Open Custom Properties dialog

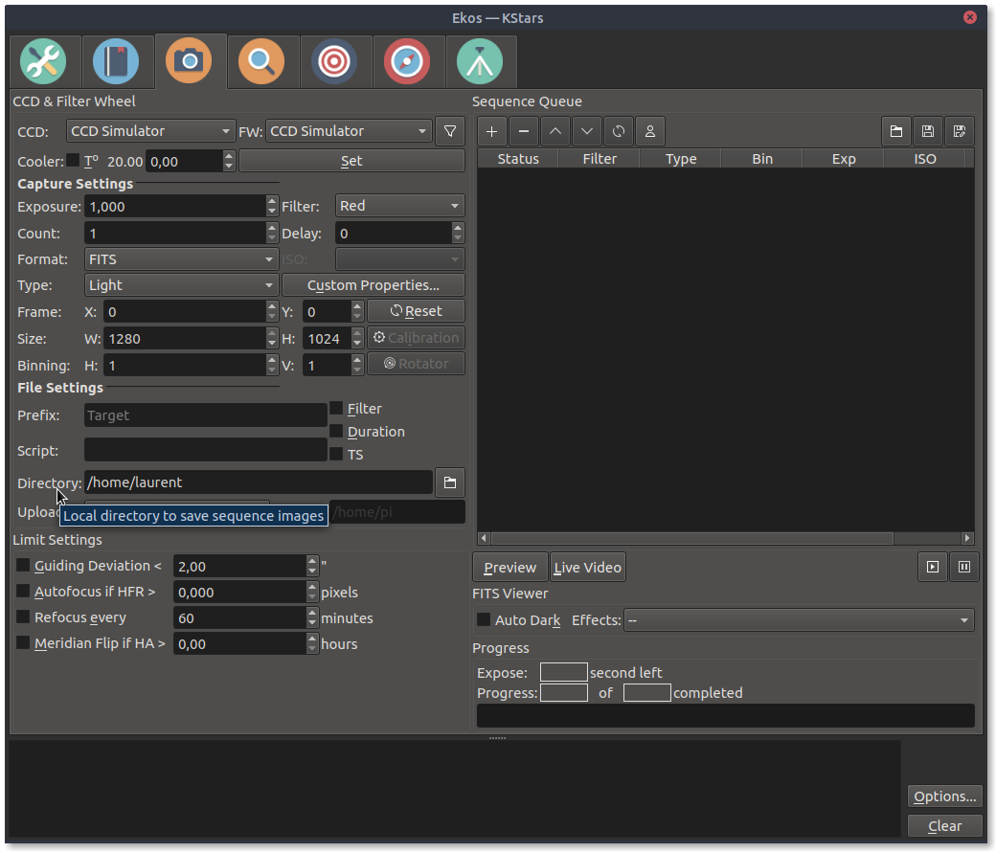(373, 285)
